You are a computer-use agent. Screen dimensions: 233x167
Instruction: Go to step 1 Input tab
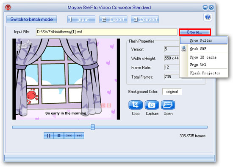[81, 20]
